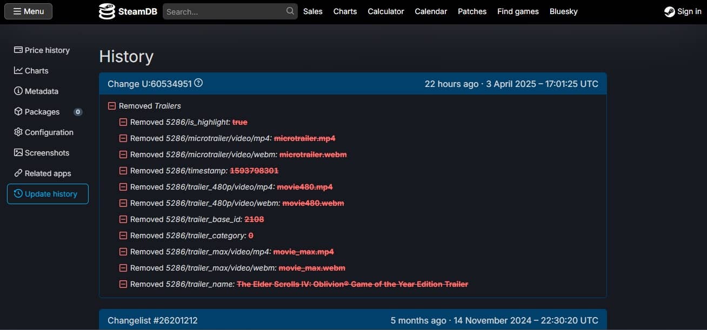
Task: Click the magnifier search icon
Action: pyautogui.click(x=290, y=11)
